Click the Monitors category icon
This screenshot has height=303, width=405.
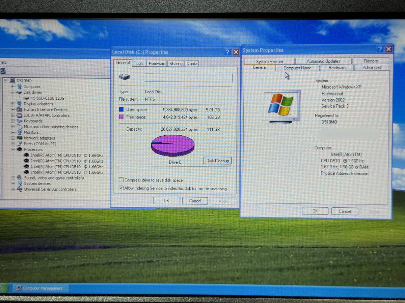coord(20,132)
